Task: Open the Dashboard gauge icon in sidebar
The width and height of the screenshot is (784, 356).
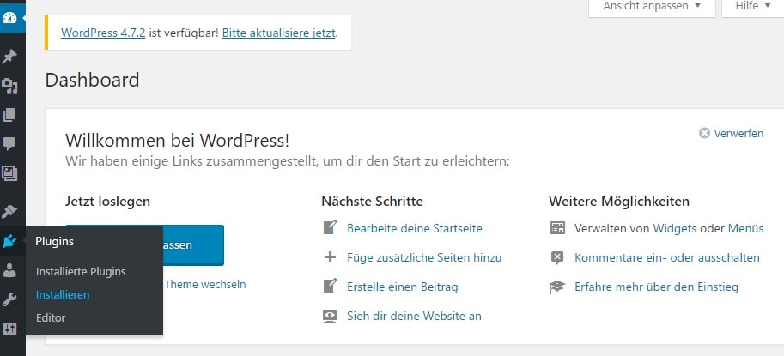Action: pyautogui.click(x=9, y=18)
